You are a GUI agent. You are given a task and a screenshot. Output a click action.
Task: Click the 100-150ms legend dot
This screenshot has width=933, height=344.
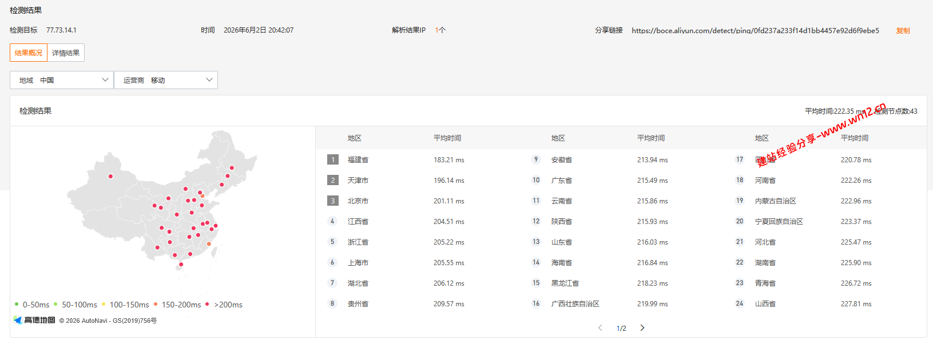coord(104,304)
